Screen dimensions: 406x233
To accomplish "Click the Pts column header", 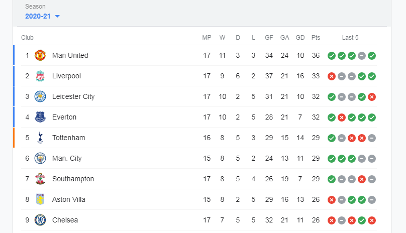I will coord(316,38).
